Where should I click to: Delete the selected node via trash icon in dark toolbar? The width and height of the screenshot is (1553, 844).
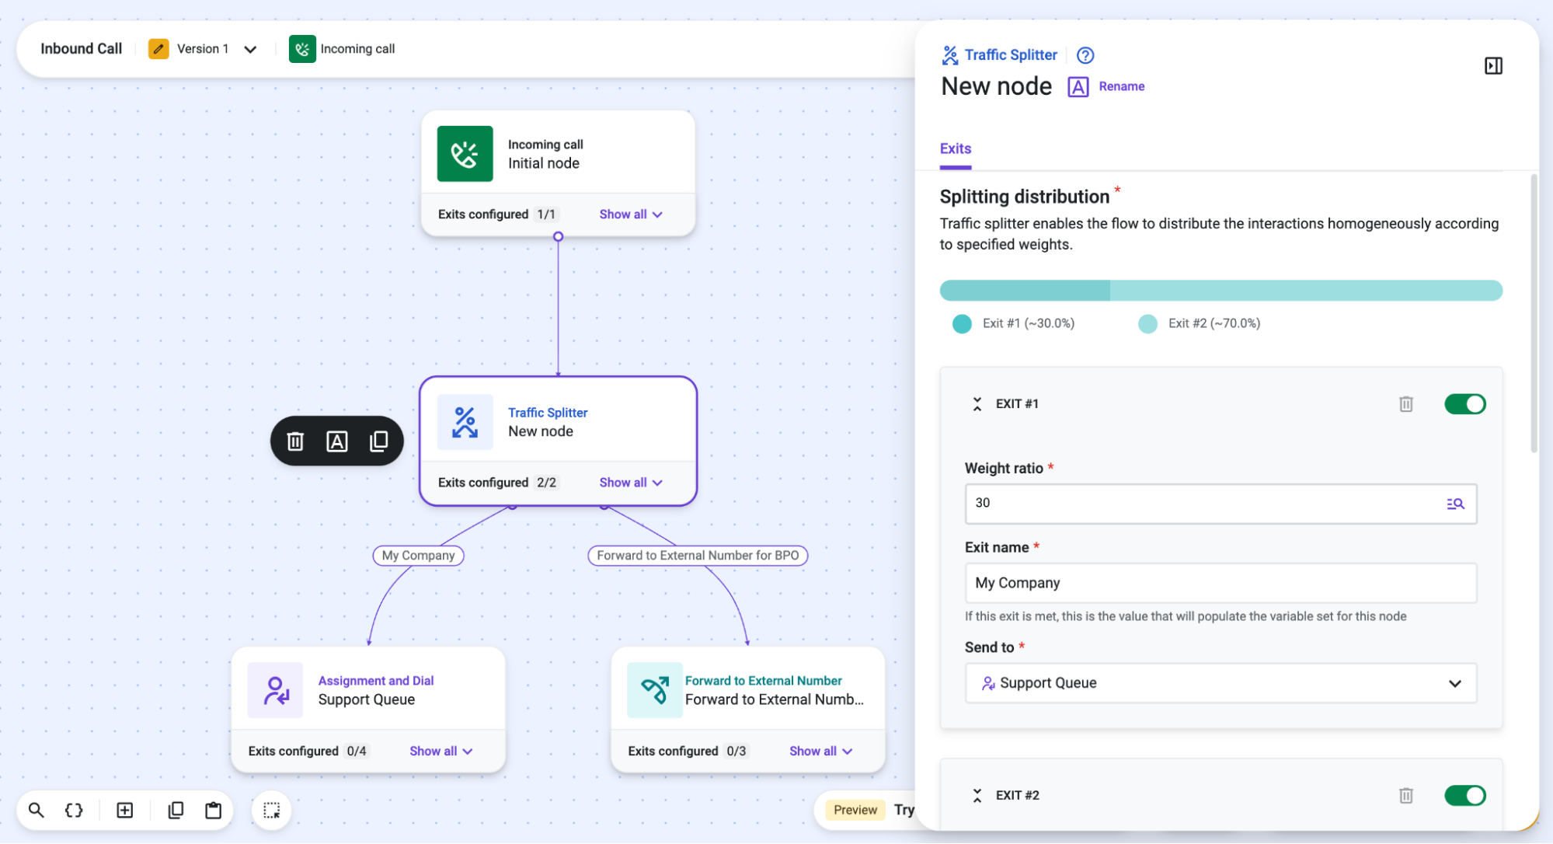(295, 441)
